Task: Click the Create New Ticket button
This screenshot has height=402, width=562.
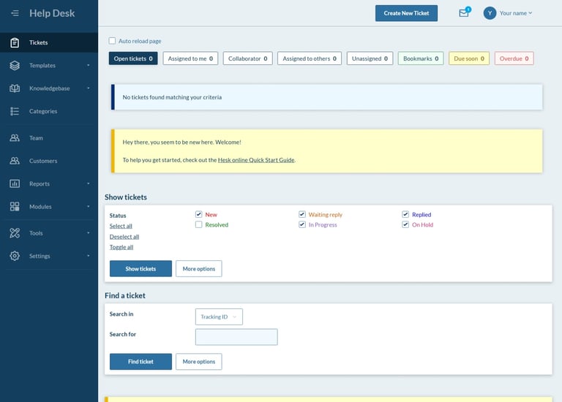Action: pos(406,13)
